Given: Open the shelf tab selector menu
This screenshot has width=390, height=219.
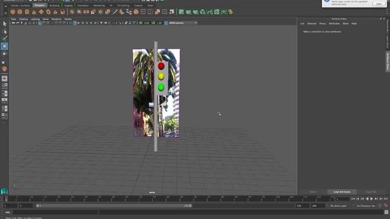Looking at the screenshot, I should tap(5, 6).
